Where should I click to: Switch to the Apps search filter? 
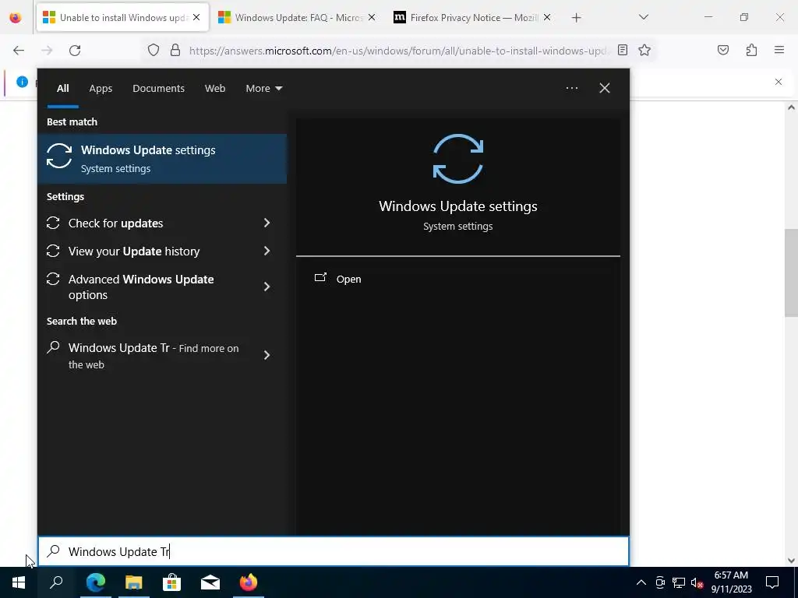[x=101, y=88]
